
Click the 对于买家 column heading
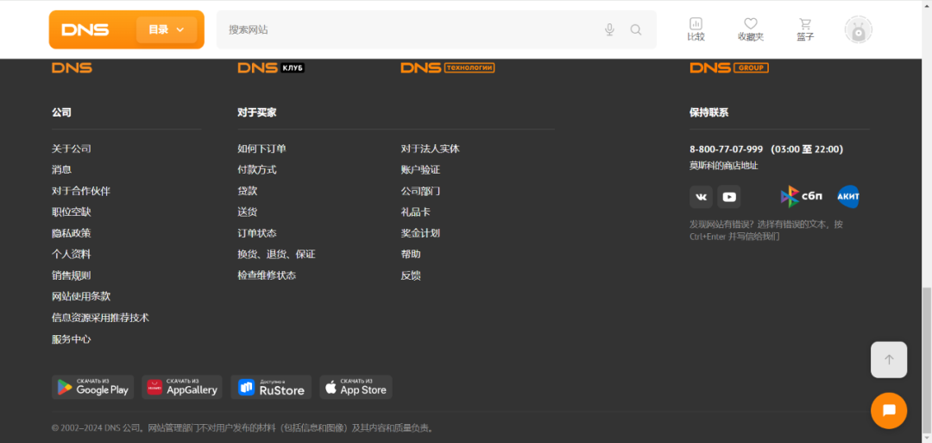click(257, 112)
